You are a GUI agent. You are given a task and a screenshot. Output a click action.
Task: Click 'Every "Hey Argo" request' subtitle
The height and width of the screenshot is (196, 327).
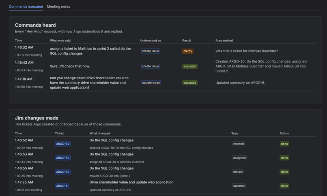click(x=69, y=32)
